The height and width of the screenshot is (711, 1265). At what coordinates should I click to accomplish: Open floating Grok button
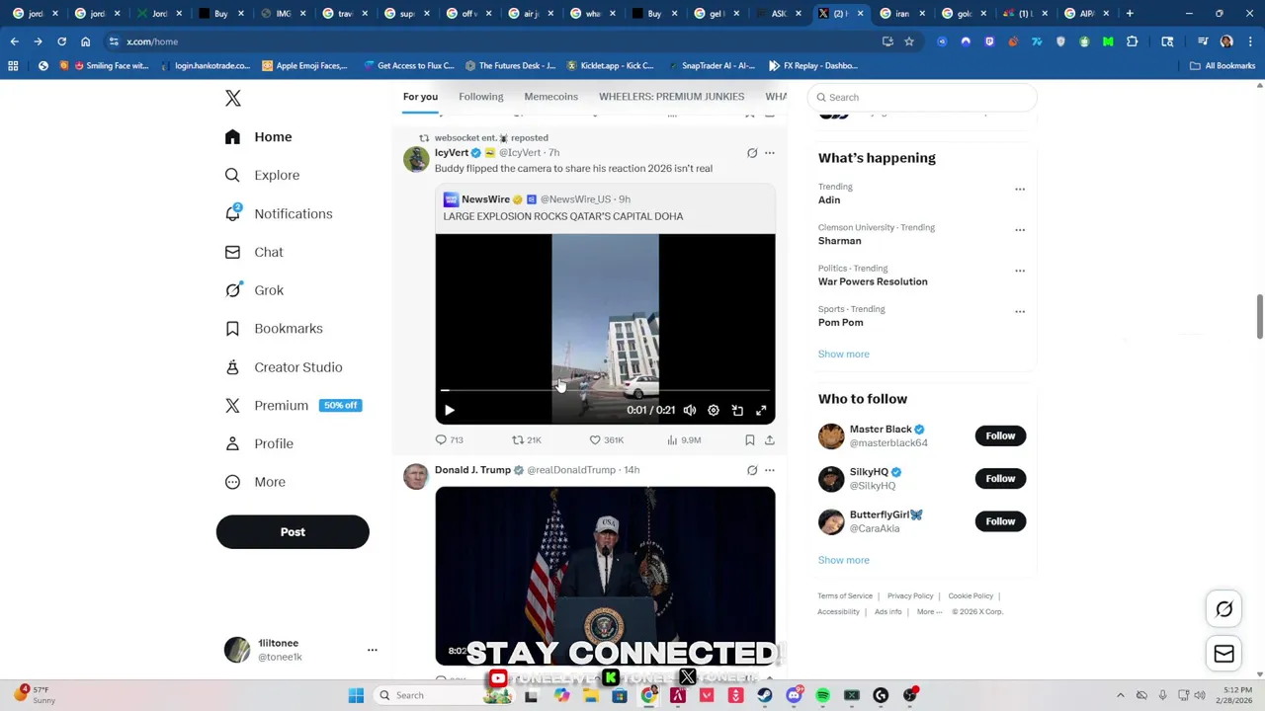click(1223, 609)
